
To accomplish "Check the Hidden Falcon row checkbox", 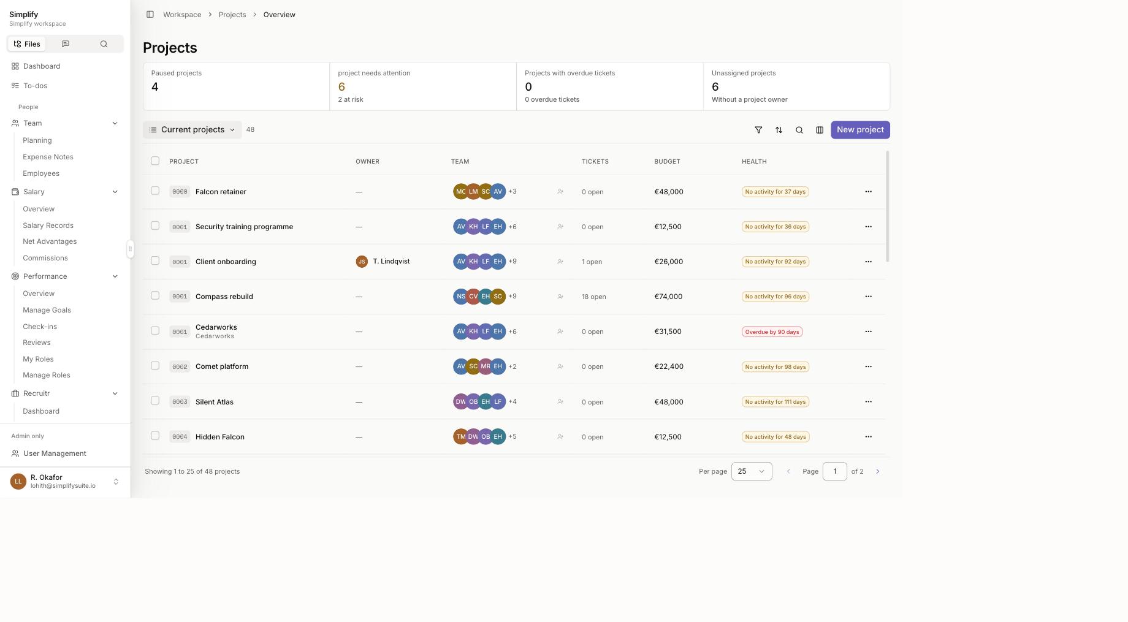I will tap(155, 435).
